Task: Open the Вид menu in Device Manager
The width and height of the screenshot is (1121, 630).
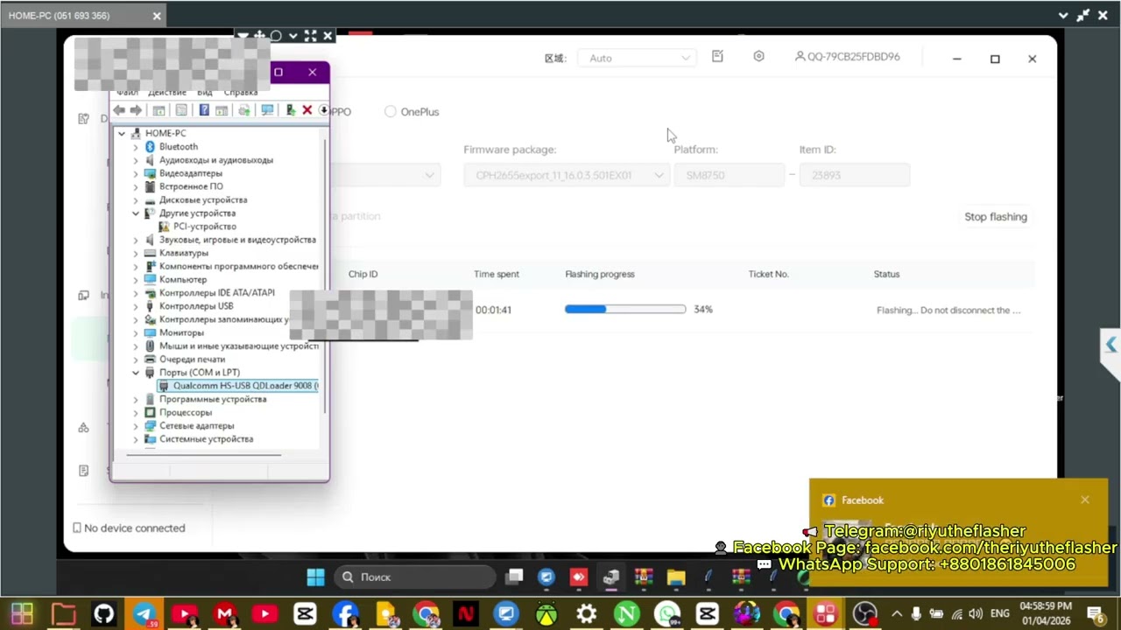Action: tap(205, 92)
